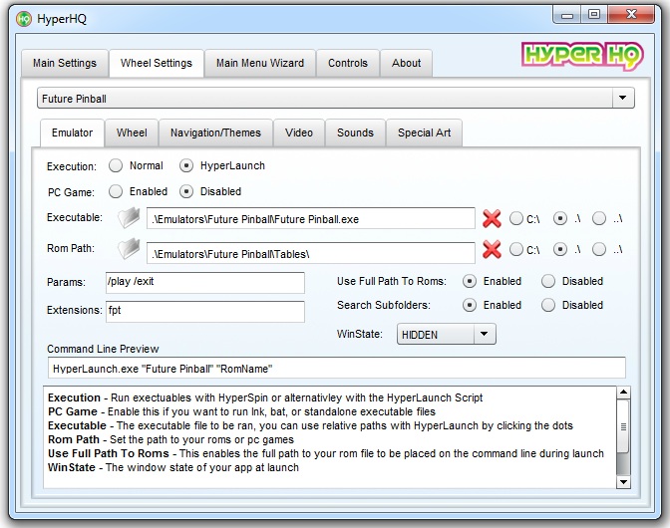Select Disabled for PC Game

pos(186,191)
